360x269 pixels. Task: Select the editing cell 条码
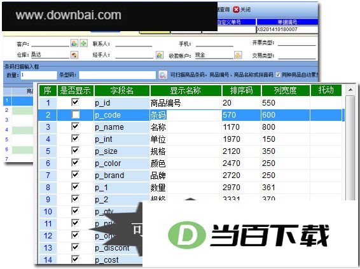tap(186, 115)
